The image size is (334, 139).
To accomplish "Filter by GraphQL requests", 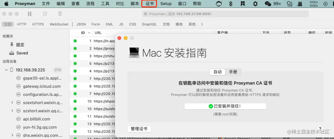I will (149, 24).
